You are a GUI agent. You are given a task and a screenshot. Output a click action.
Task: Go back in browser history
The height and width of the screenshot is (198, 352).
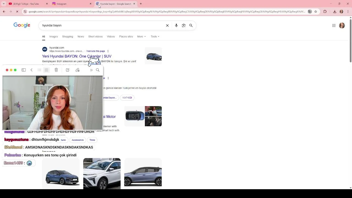[4, 12]
